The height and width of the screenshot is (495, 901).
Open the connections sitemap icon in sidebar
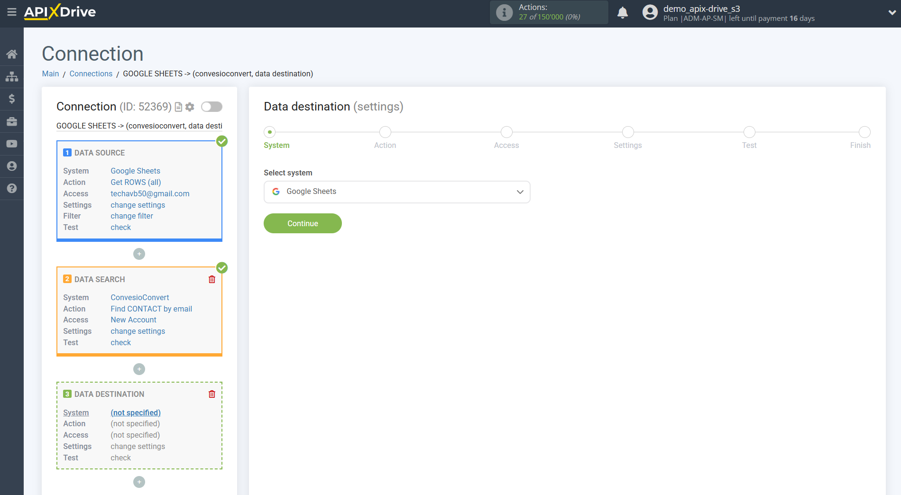(12, 76)
